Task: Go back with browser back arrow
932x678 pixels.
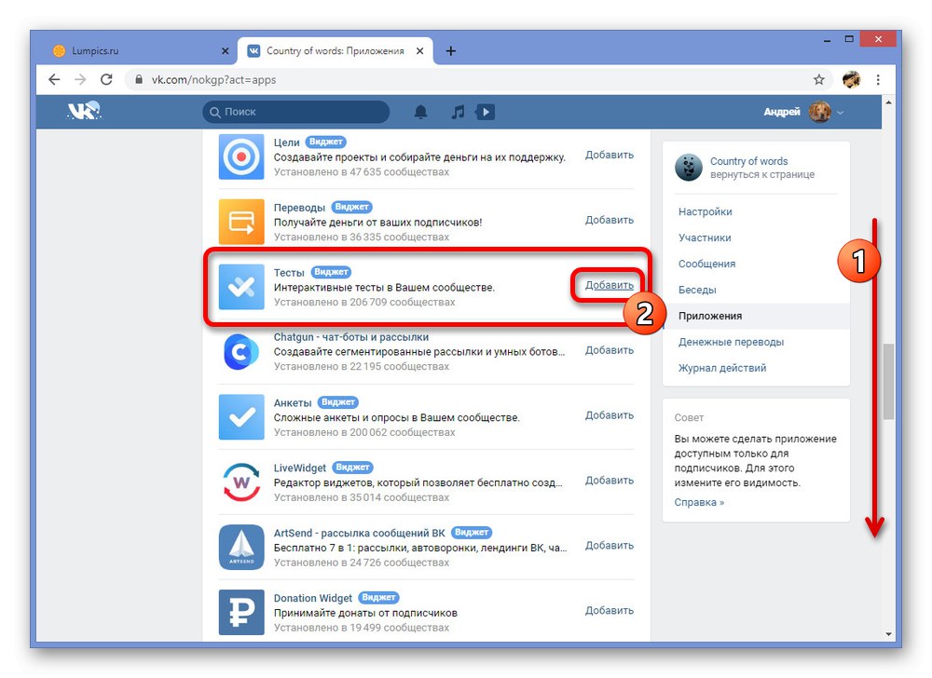Action: 54,79
